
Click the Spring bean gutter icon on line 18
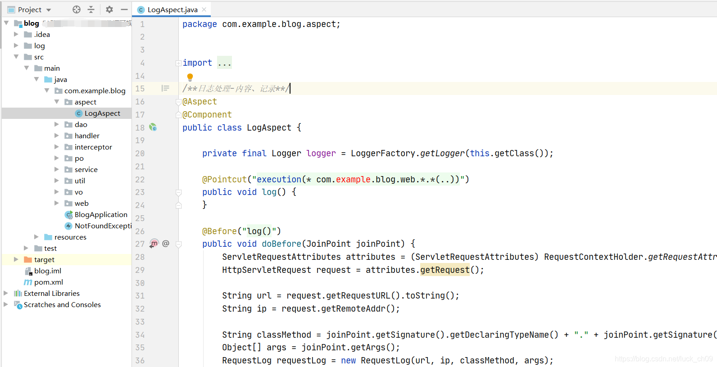click(x=153, y=127)
